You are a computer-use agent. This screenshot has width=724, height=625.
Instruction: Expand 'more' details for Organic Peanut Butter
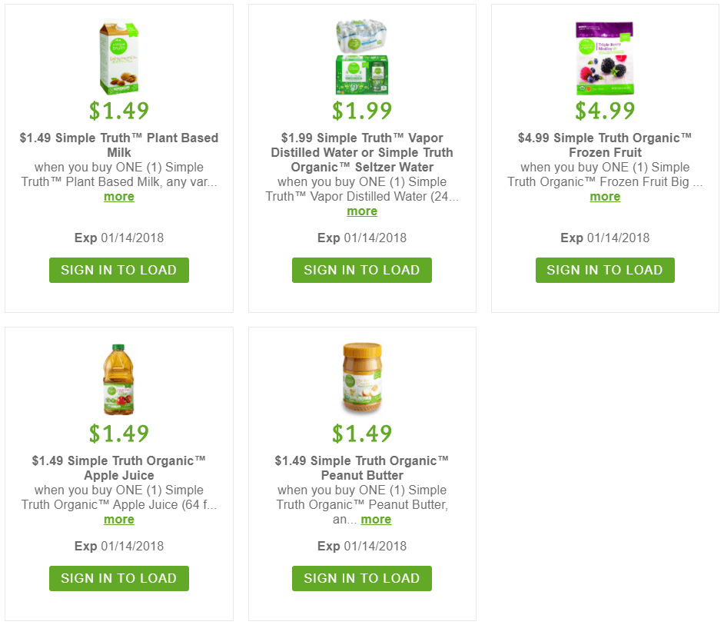click(x=376, y=520)
